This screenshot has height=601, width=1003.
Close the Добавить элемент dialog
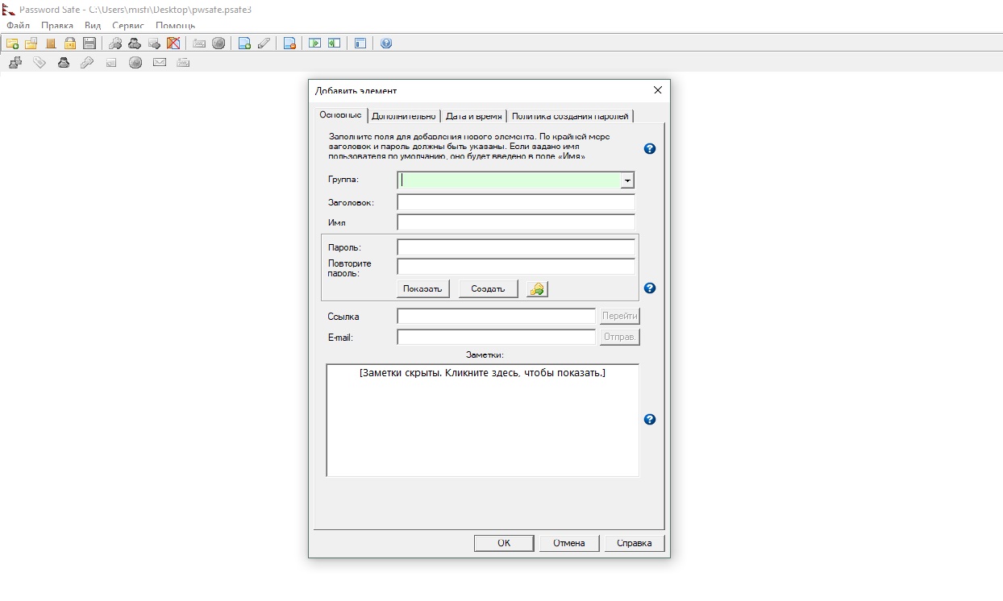[657, 90]
